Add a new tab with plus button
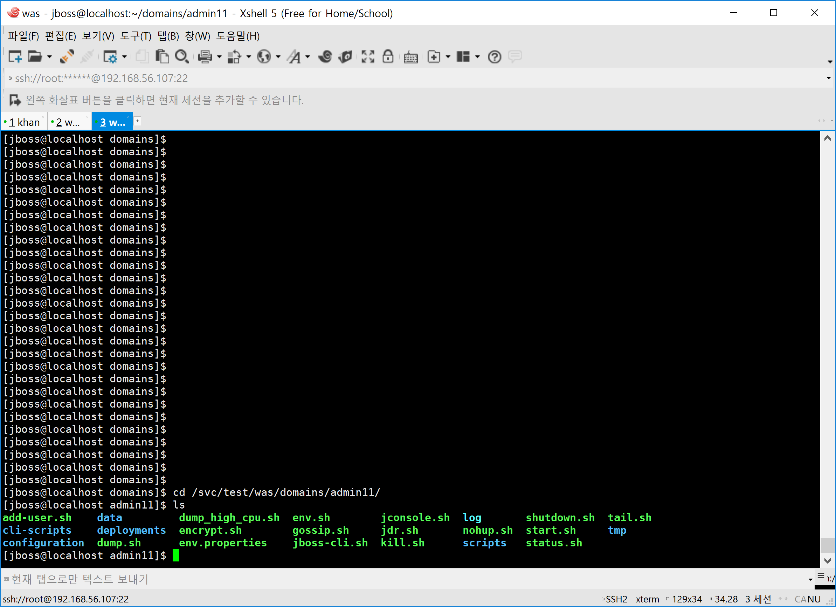 coord(137,121)
